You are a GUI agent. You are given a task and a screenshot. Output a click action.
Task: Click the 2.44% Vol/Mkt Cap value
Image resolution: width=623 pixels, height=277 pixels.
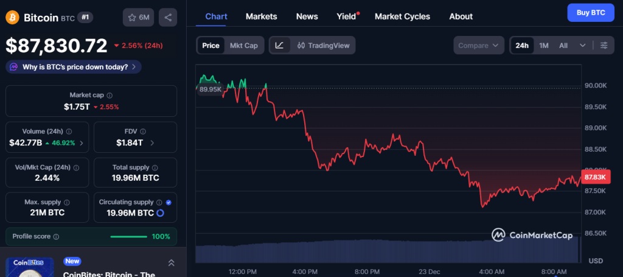[x=47, y=178]
